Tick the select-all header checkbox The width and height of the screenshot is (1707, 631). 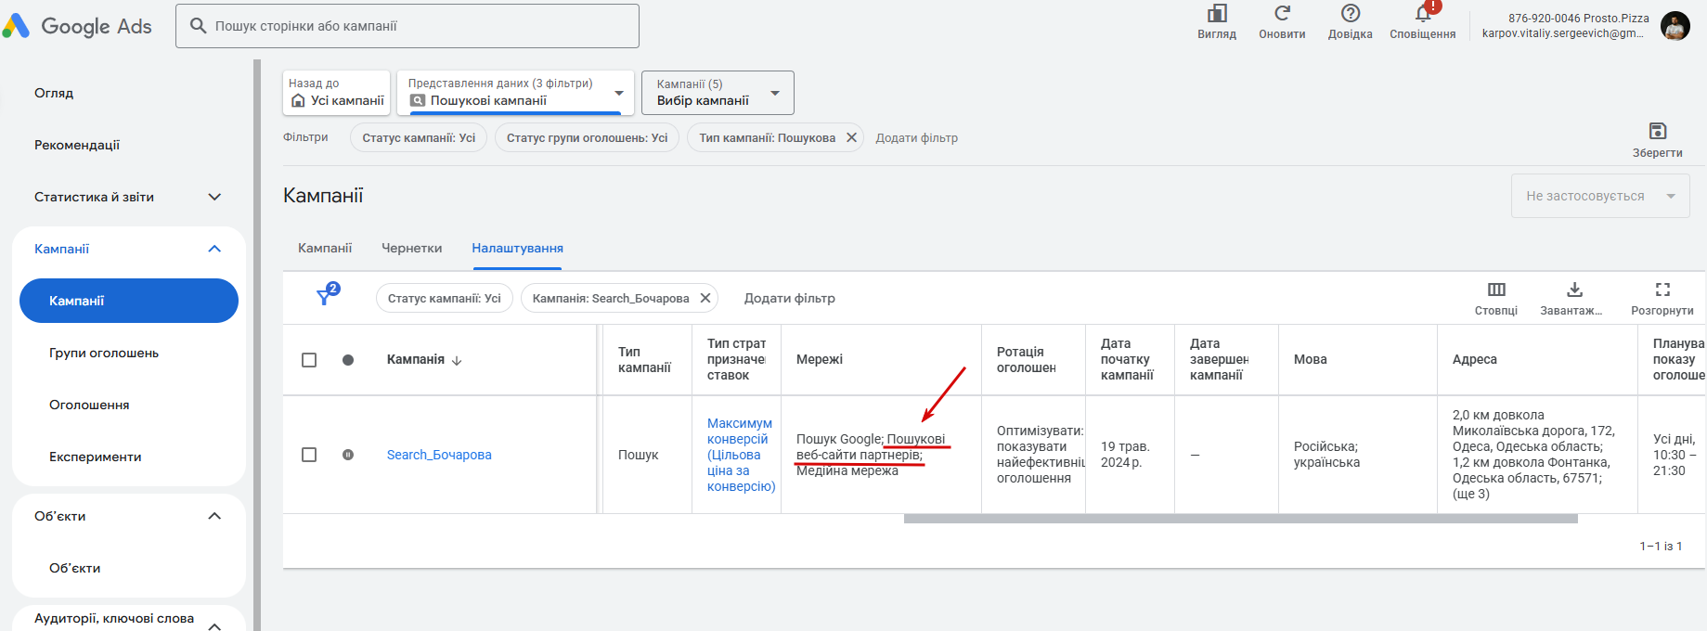pos(309,360)
